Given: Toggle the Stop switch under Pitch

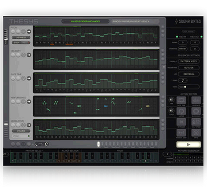Looking at the screenshot, I should click(x=21, y=43).
